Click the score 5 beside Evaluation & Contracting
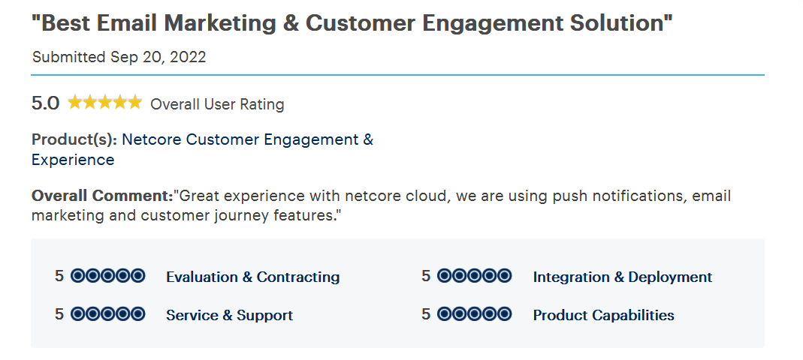The image size is (803, 360). [x=59, y=276]
